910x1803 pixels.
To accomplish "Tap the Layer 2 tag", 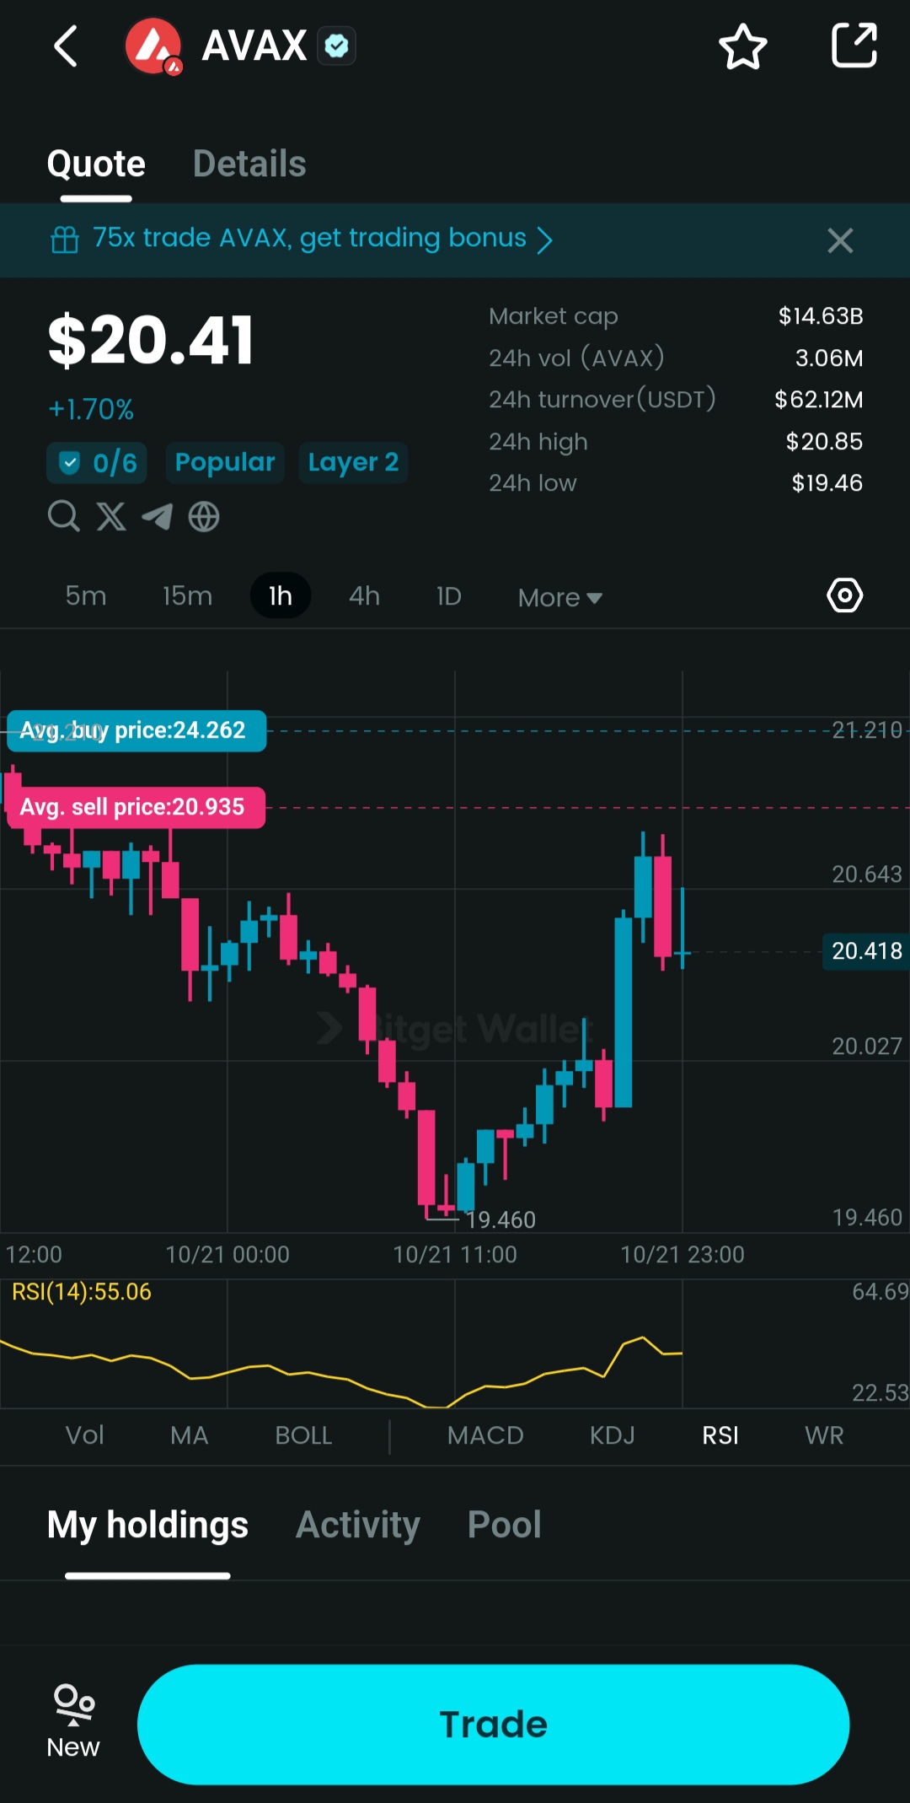I will [x=353, y=463].
